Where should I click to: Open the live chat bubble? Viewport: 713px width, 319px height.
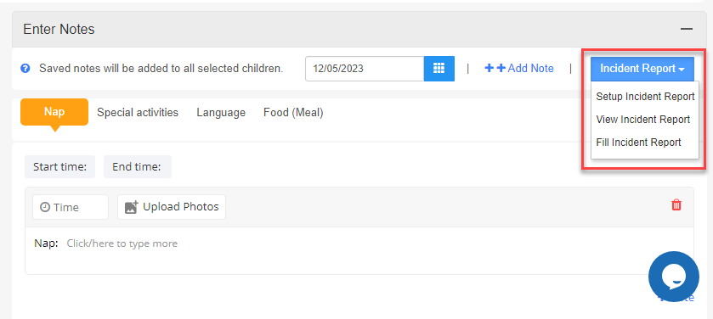(x=673, y=277)
